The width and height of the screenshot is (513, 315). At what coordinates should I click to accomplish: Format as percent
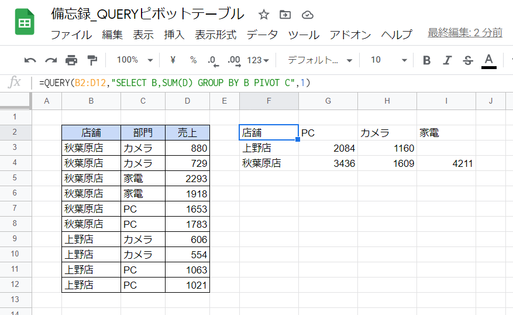pos(194,60)
